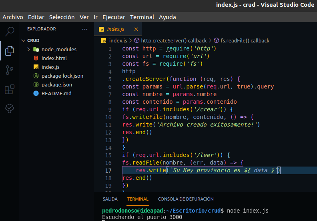This screenshot has width=317, height=221.
Task: Select the index.js editor tab
Action: click(x=118, y=29)
